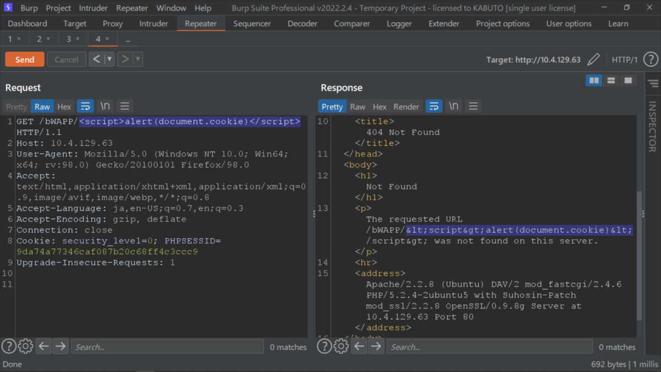Select Raw view in Request panel

(x=42, y=106)
